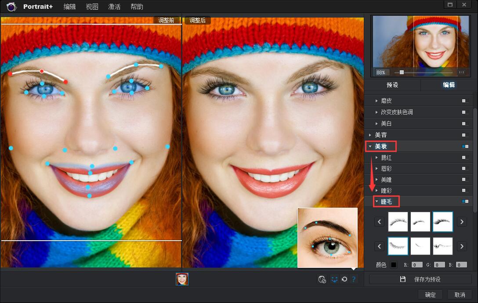Toggle the face keypoints display icon
The width and height of the screenshot is (478, 303).
[334, 279]
